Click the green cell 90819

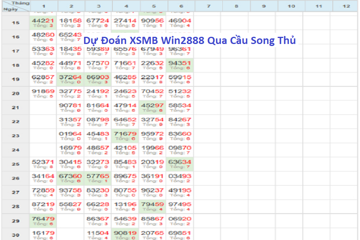[125, 234]
